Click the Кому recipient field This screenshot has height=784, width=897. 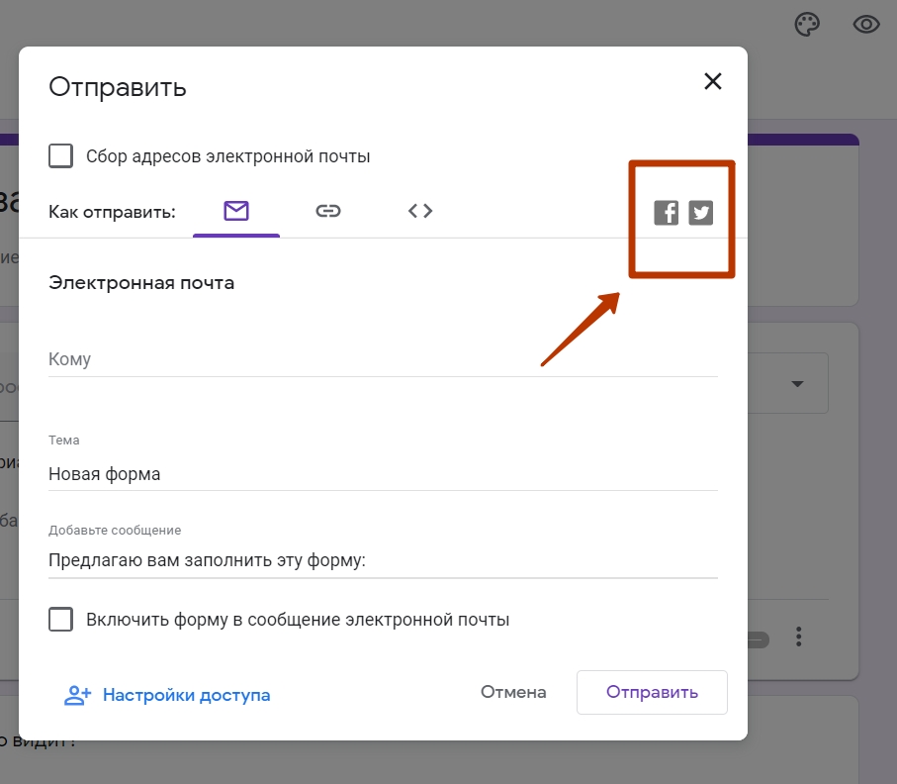(x=383, y=359)
